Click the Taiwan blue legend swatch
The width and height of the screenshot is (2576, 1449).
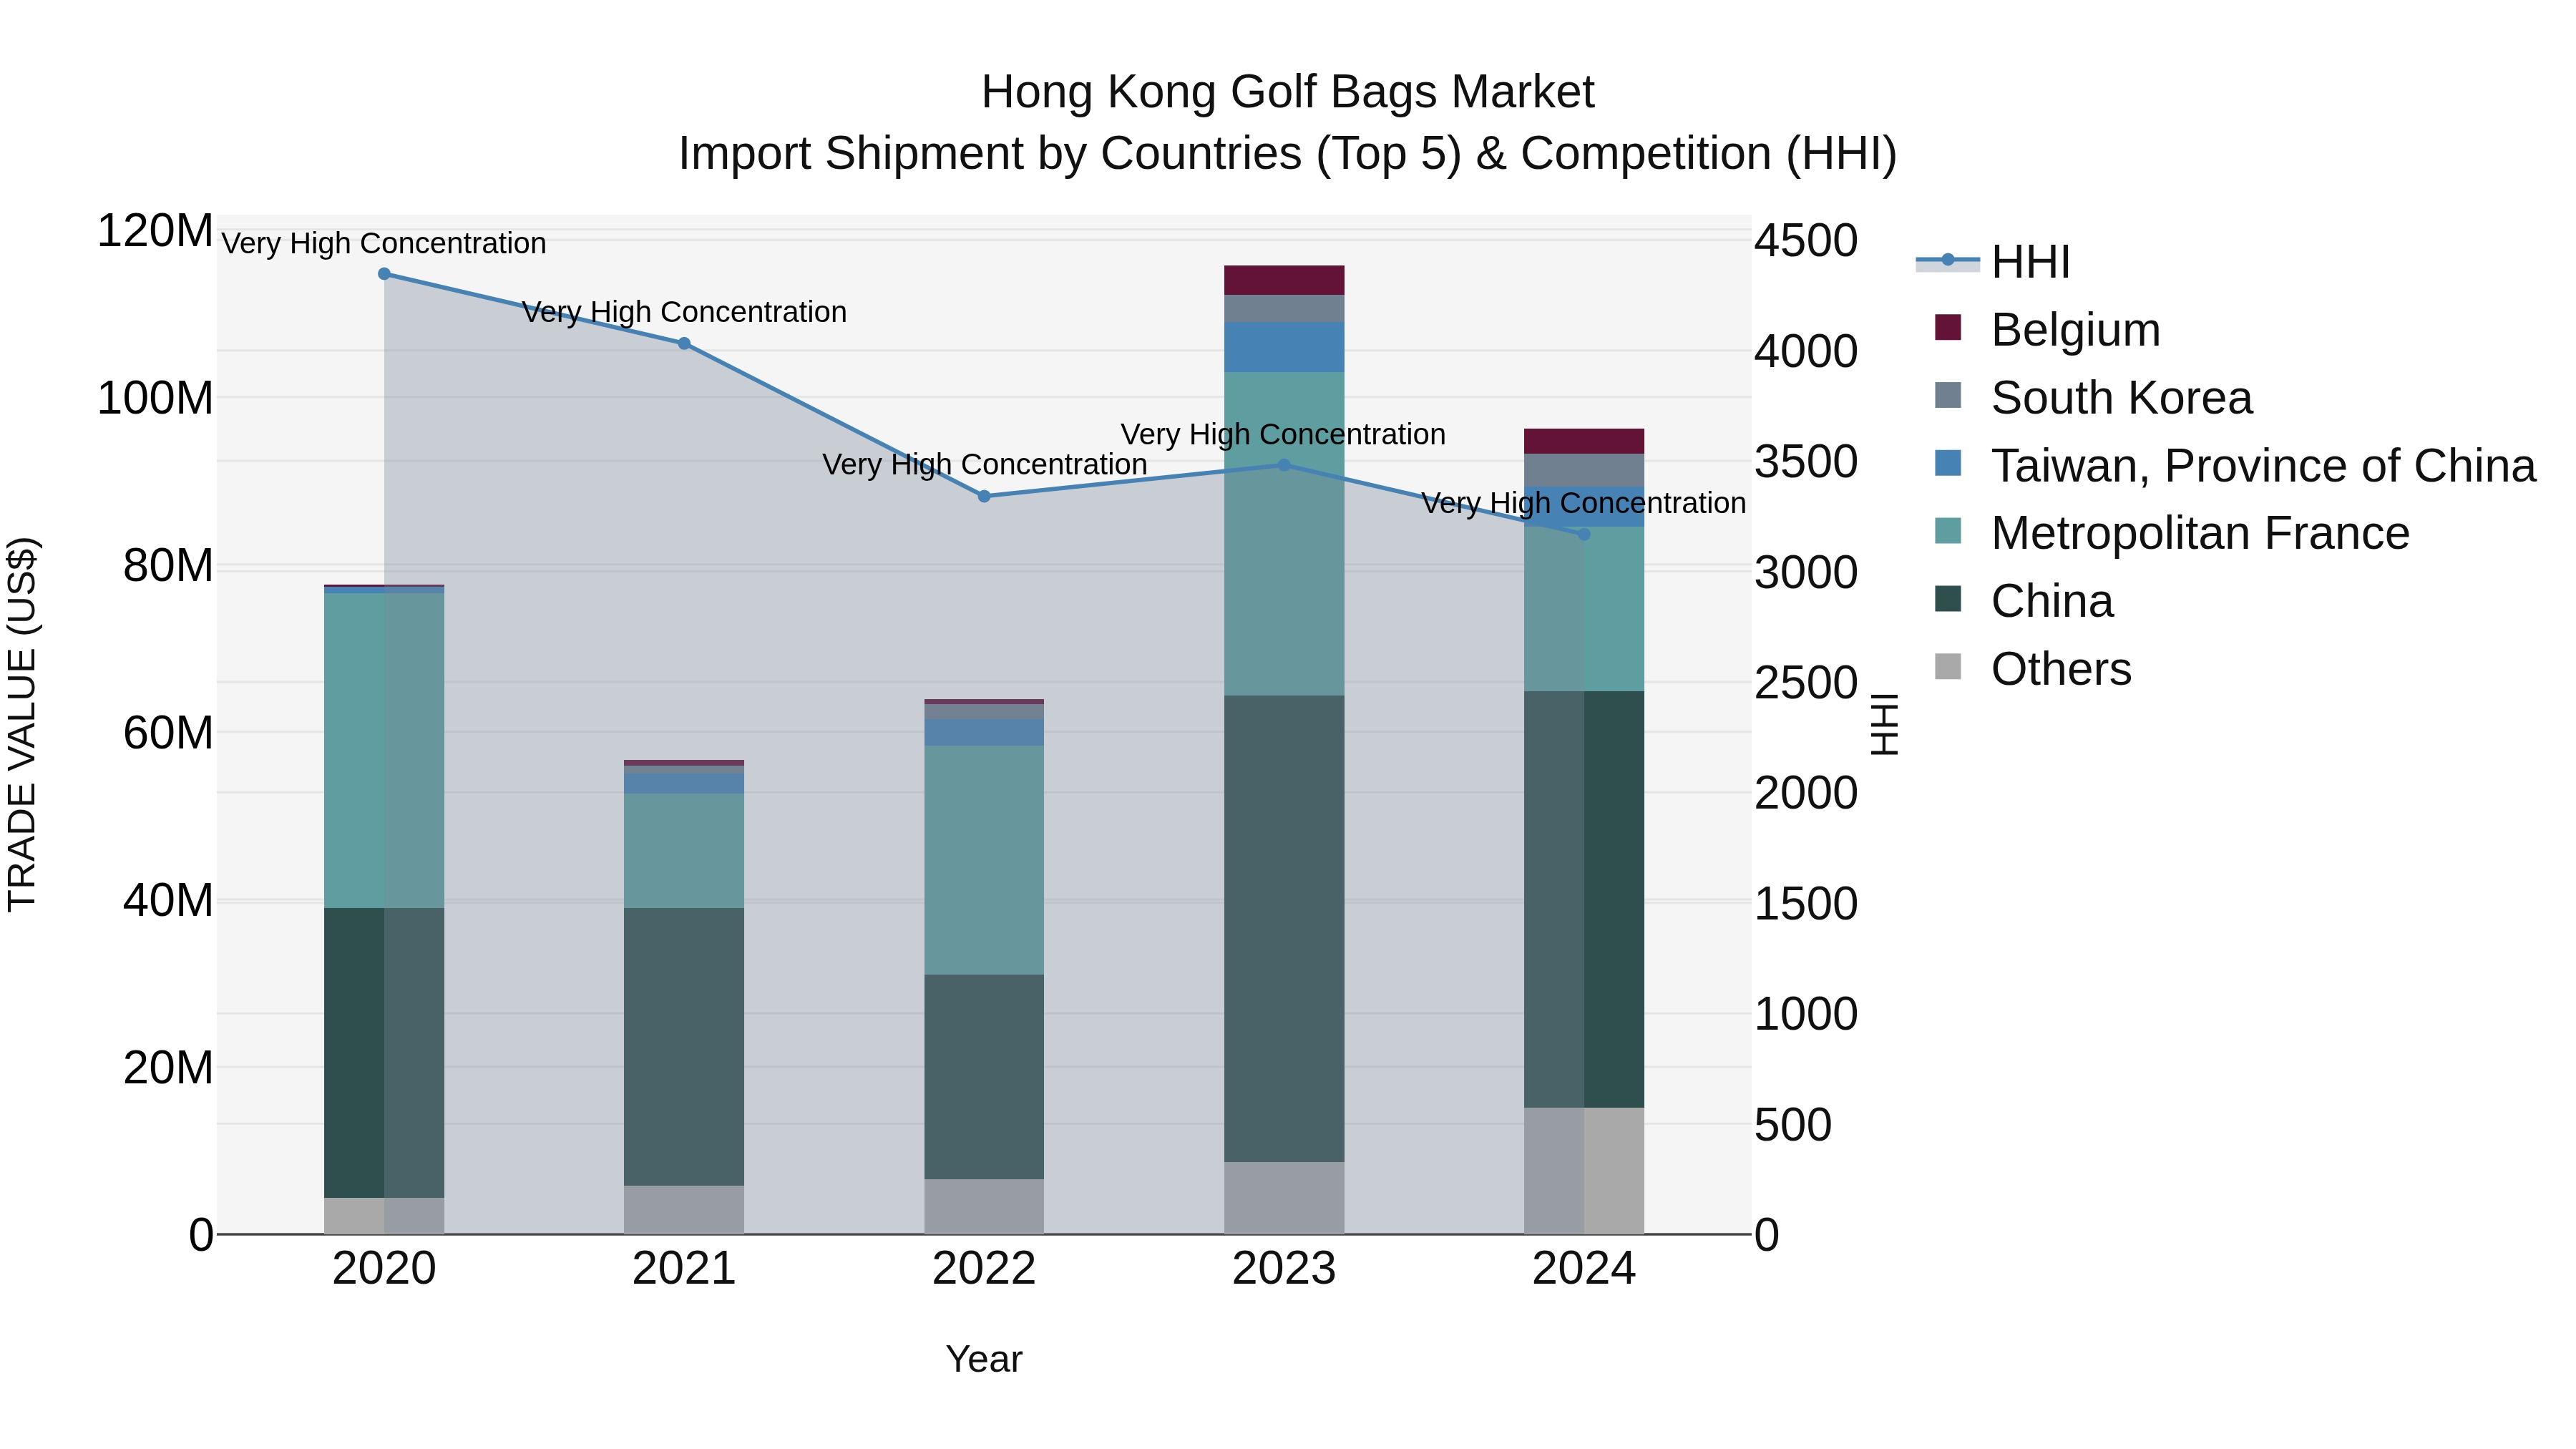tap(1948, 463)
